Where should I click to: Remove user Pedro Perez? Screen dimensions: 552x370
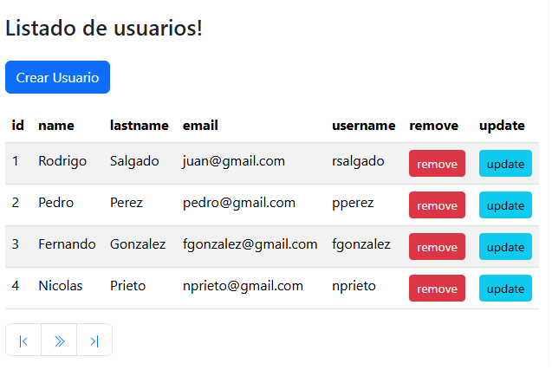point(437,205)
